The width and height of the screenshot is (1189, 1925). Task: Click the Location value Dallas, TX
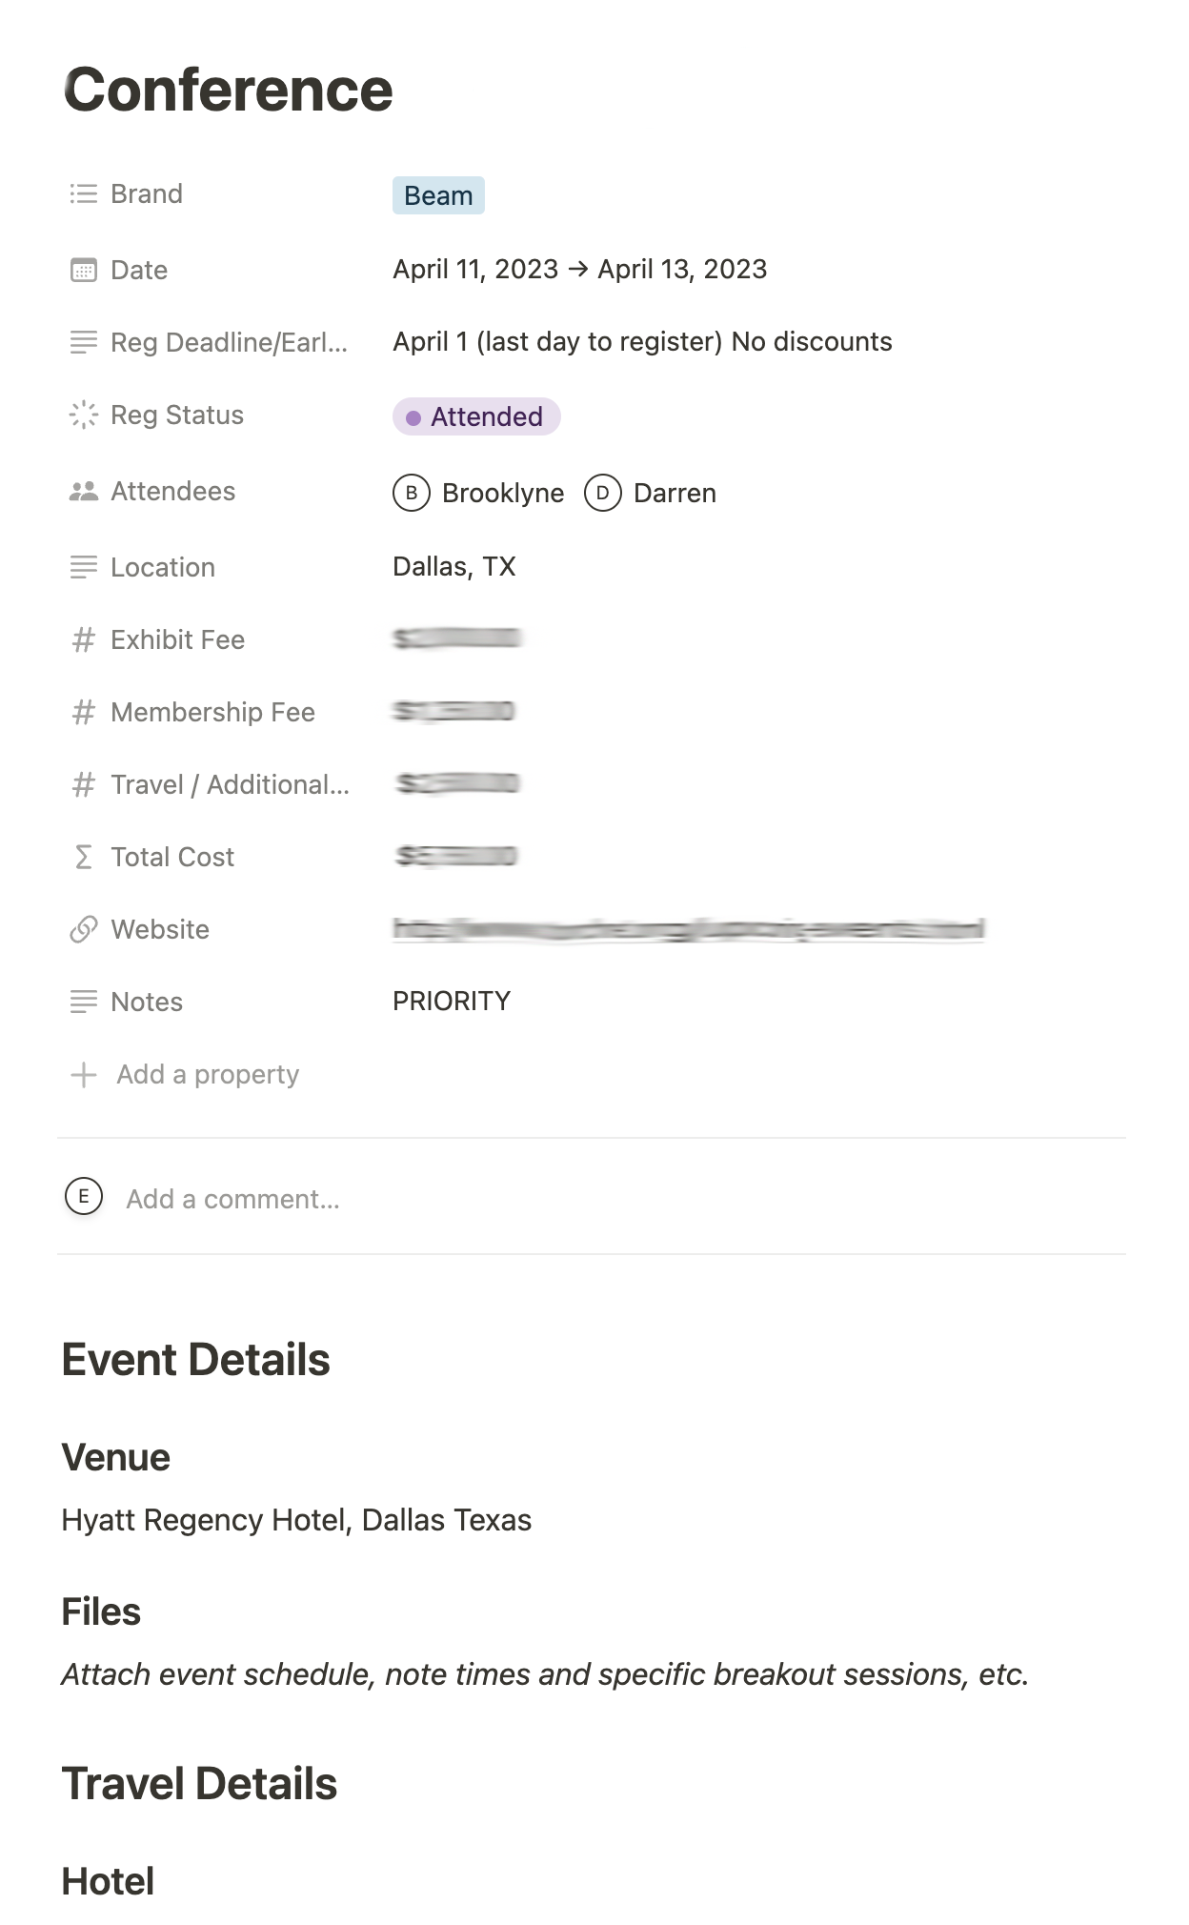click(454, 567)
